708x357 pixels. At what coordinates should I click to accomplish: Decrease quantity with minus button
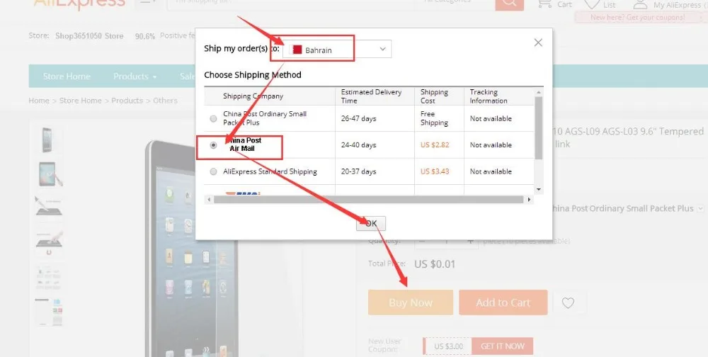pyautogui.click(x=422, y=241)
